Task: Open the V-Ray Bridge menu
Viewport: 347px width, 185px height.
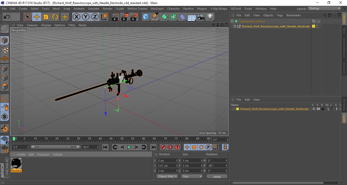Action: point(219,9)
